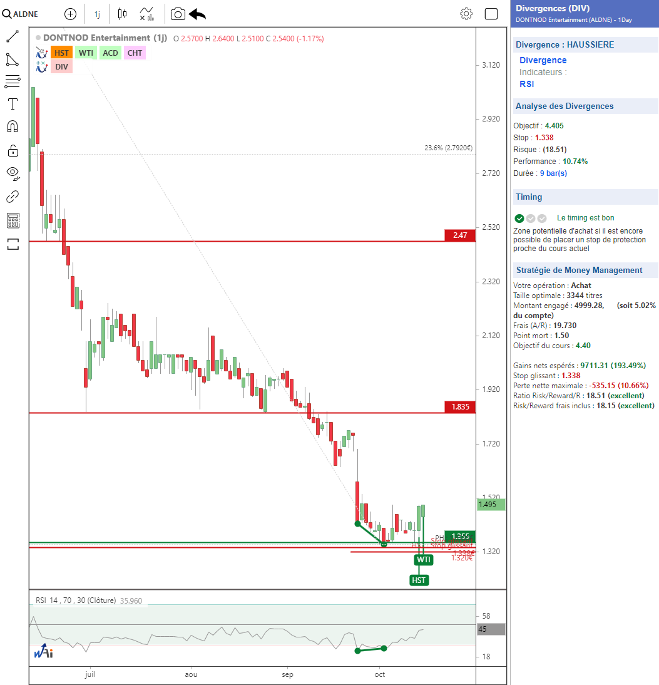This screenshot has width=659, height=685.
Task: Toggle the CHT indicator tag
Action: [135, 53]
